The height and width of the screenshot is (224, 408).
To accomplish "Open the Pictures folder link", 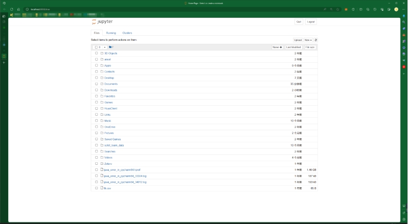I will pyautogui.click(x=109, y=133).
